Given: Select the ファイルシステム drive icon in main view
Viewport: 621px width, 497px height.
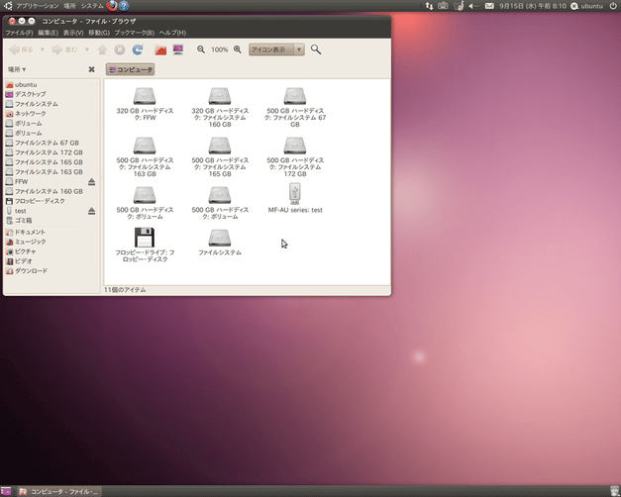Looking at the screenshot, I should point(220,242).
